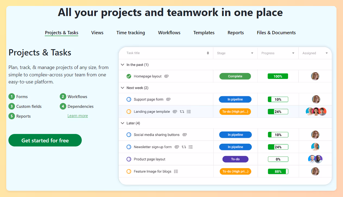The width and height of the screenshot is (343, 197).
Task: Click subtask list icon on Newsletter sign-up form
Action: point(191,147)
